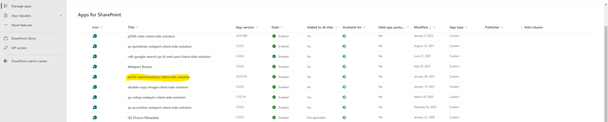This screenshot has height=122, width=608.
Task: Click app icon for Webpart Button row
Action: click(x=95, y=67)
